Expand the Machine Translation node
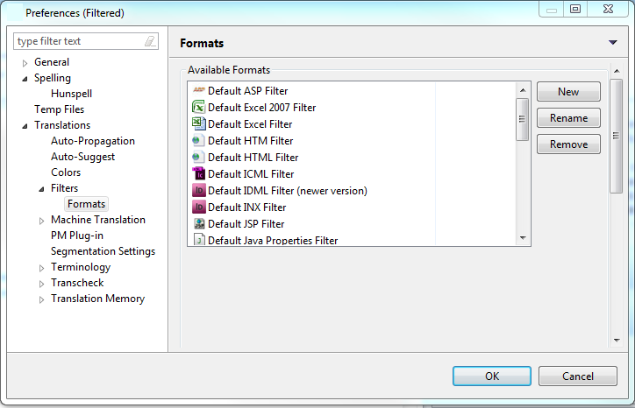The height and width of the screenshot is (408, 635). pos(41,221)
